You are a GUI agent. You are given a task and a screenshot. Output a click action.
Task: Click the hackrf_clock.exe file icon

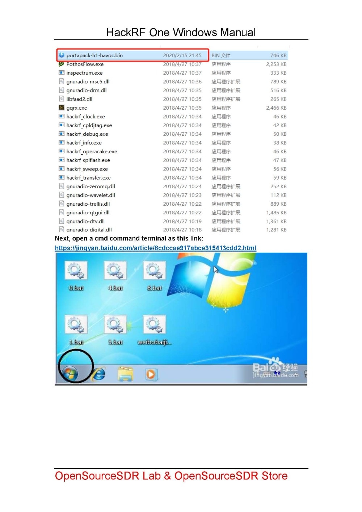[x=62, y=116]
